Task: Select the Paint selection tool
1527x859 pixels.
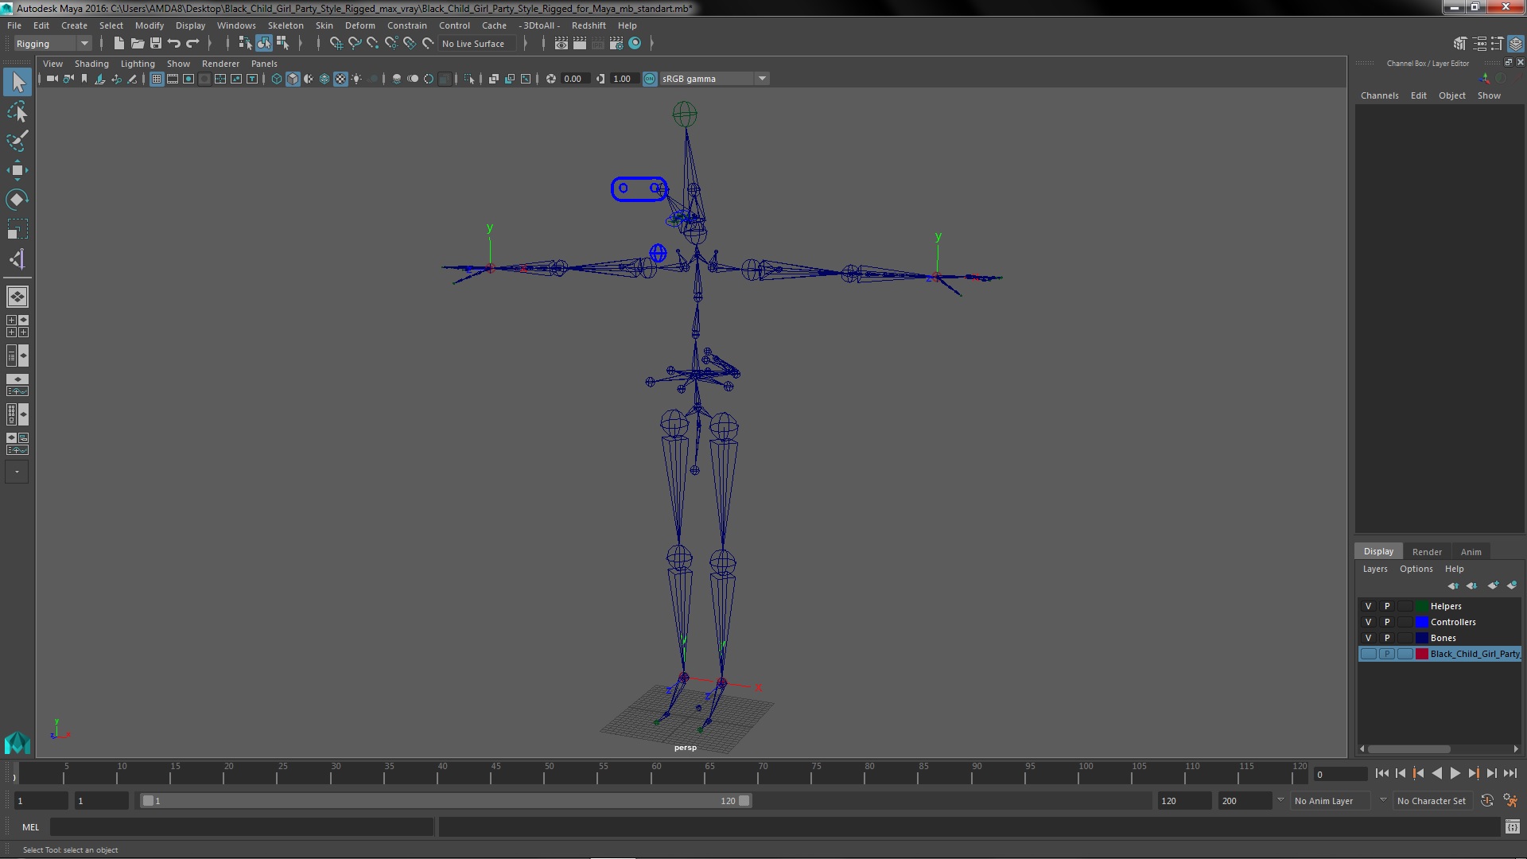Action: pos(17,142)
